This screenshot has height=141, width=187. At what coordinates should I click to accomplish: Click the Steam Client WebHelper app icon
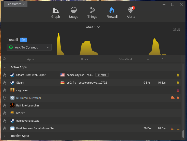point(12,75)
